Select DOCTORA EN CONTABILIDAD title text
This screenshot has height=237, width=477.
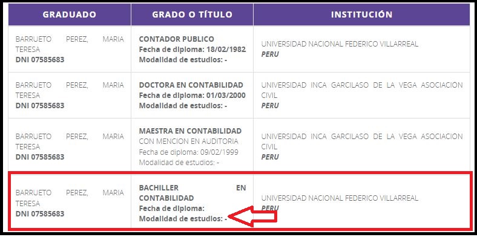pos(191,85)
